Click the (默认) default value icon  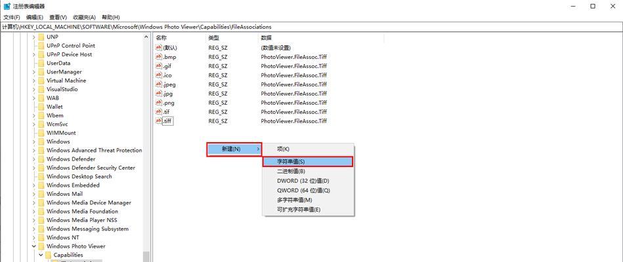(x=159, y=48)
